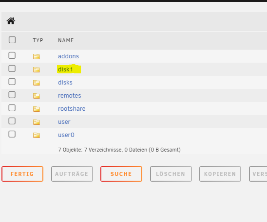
Task: Click the folder icon beside rootshare
Action: click(x=37, y=109)
